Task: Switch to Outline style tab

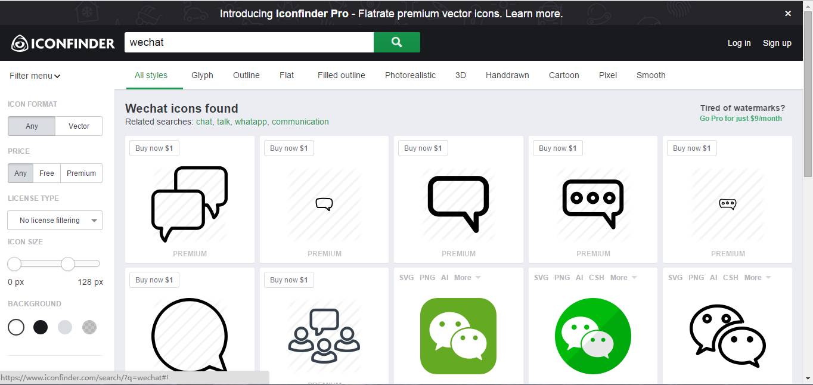Action: pyautogui.click(x=246, y=75)
